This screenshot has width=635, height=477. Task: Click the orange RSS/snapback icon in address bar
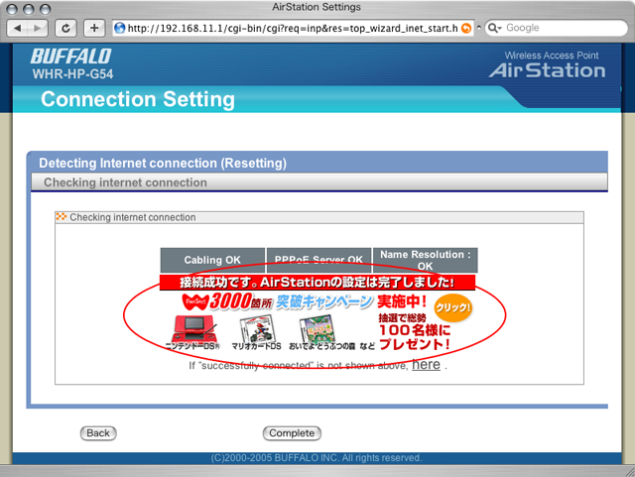coord(466,28)
